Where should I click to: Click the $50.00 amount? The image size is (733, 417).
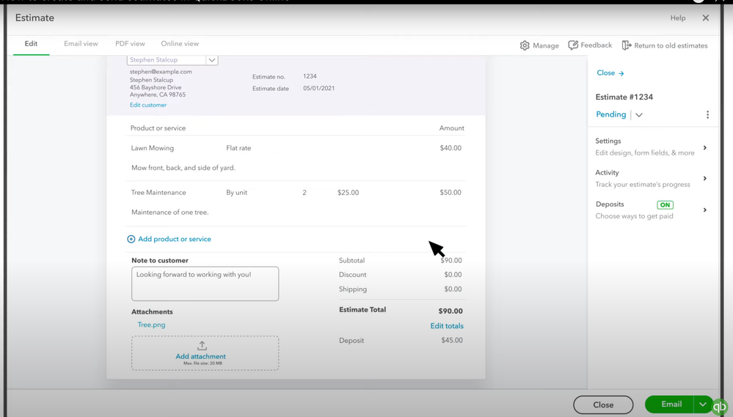451,193
